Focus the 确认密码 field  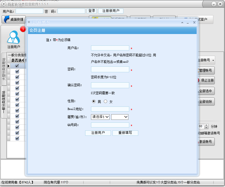[x=110, y=85]
